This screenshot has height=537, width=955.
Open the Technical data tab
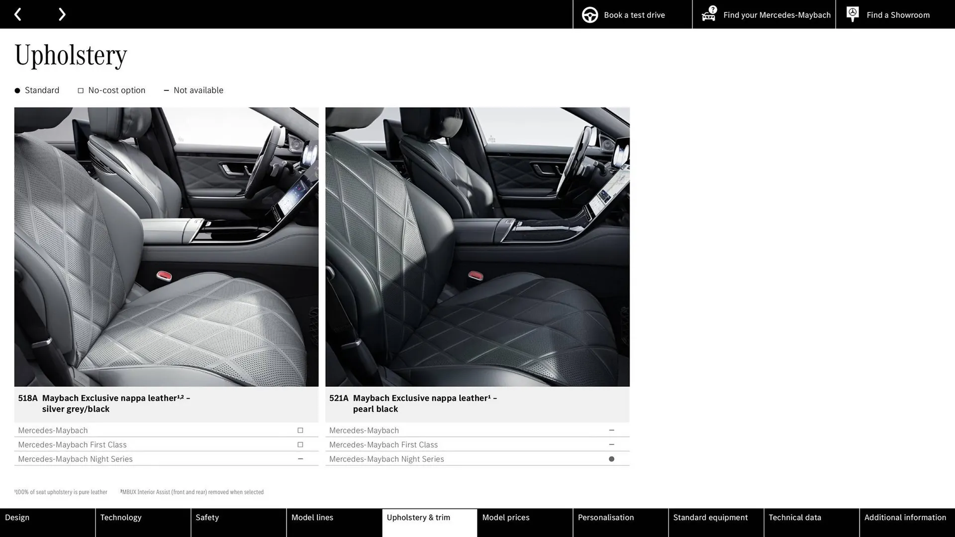pyautogui.click(x=812, y=523)
